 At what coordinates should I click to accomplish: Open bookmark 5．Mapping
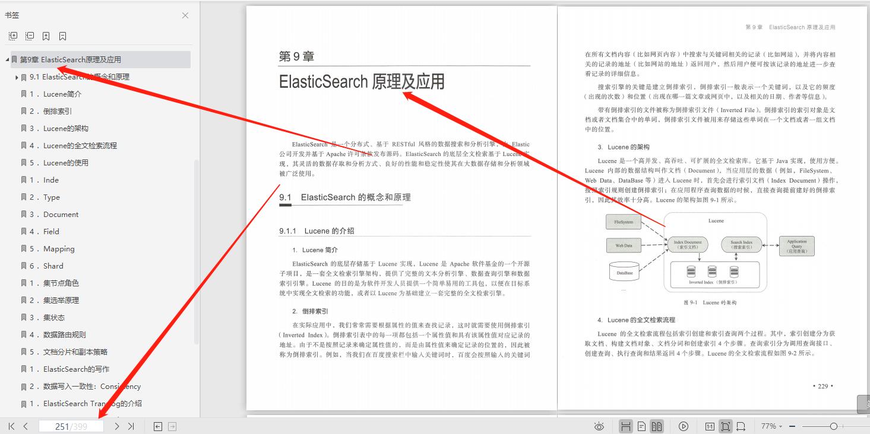point(52,249)
